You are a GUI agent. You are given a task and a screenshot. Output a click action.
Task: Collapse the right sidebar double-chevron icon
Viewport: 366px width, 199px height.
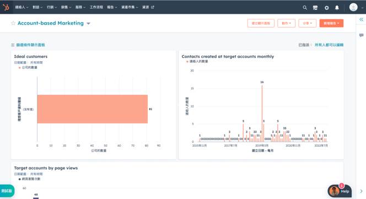pyautogui.click(x=361, y=19)
